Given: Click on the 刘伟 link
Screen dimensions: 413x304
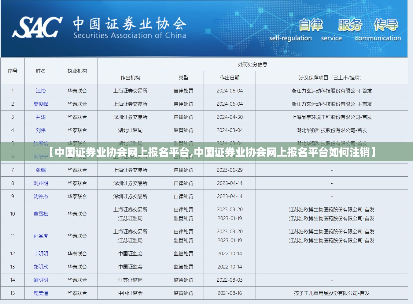Looking at the screenshot, I should pos(41,130).
